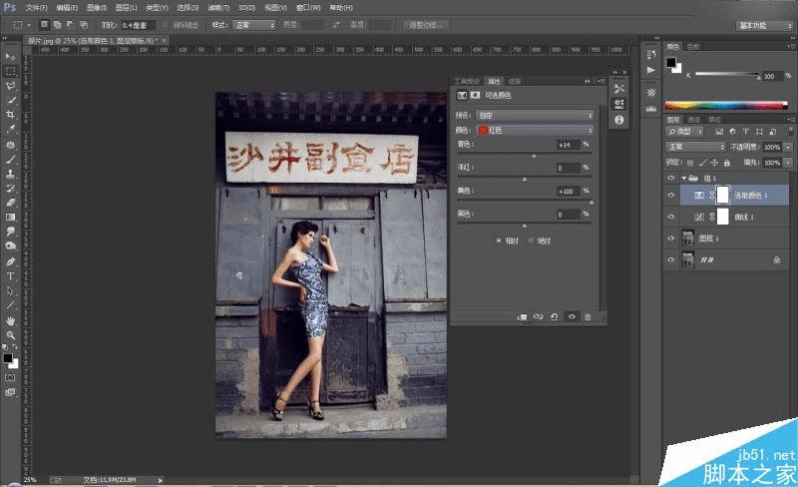Click the 青色 percentage value field

[568, 145]
